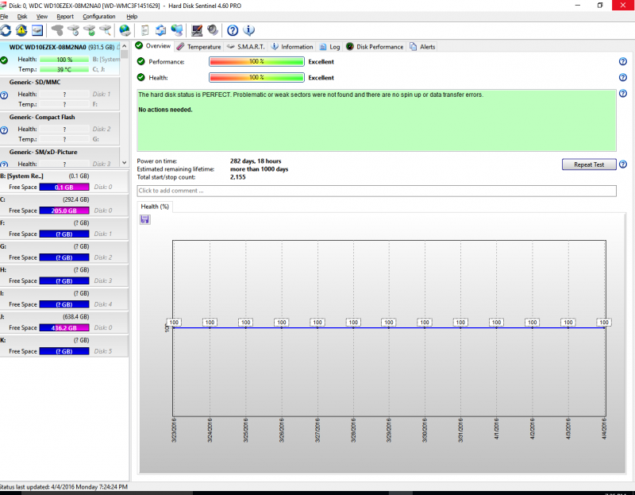635x495 pixels.
Task: Switch to the Information tab
Action: (292, 47)
